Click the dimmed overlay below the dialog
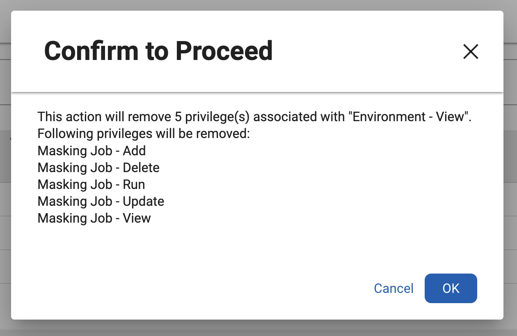 [258, 329]
